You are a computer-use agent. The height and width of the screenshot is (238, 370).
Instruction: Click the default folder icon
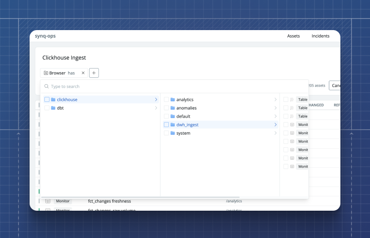[x=173, y=116]
